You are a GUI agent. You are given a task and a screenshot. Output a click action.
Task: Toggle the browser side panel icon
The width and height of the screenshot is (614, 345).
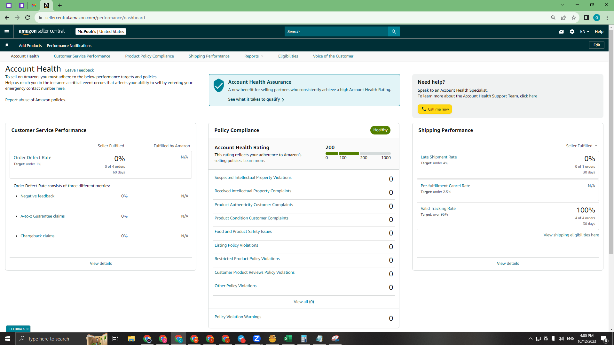tap(586, 18)
